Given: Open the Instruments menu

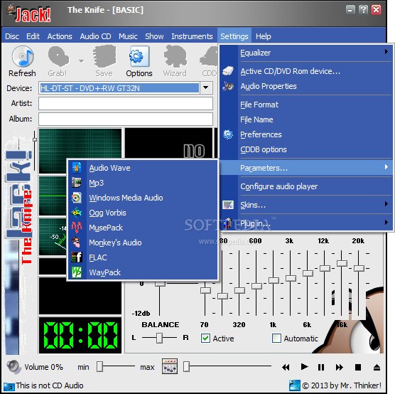Looking at the screenshot, I should (192, 36).
